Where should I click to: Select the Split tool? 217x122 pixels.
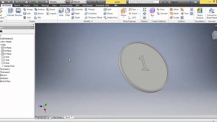(107, 9)
